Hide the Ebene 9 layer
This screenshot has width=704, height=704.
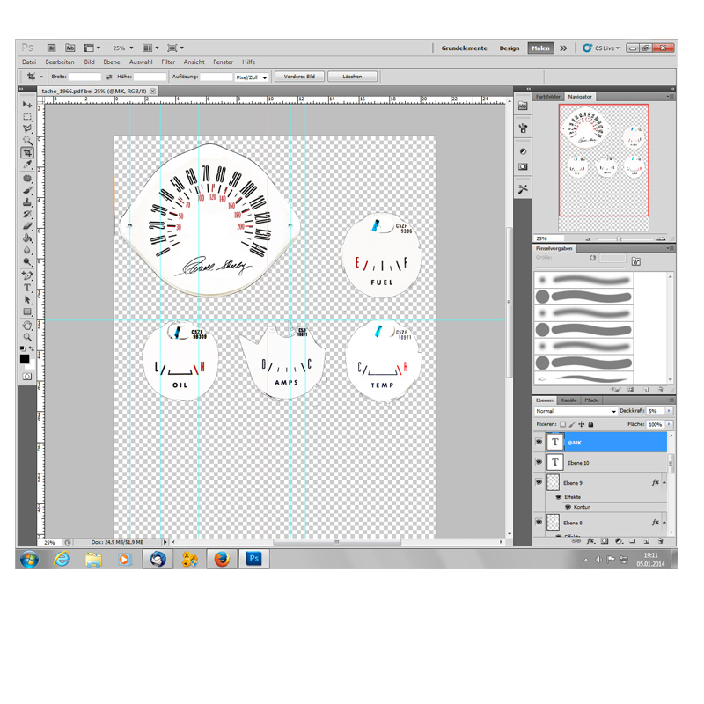point(539,482)
